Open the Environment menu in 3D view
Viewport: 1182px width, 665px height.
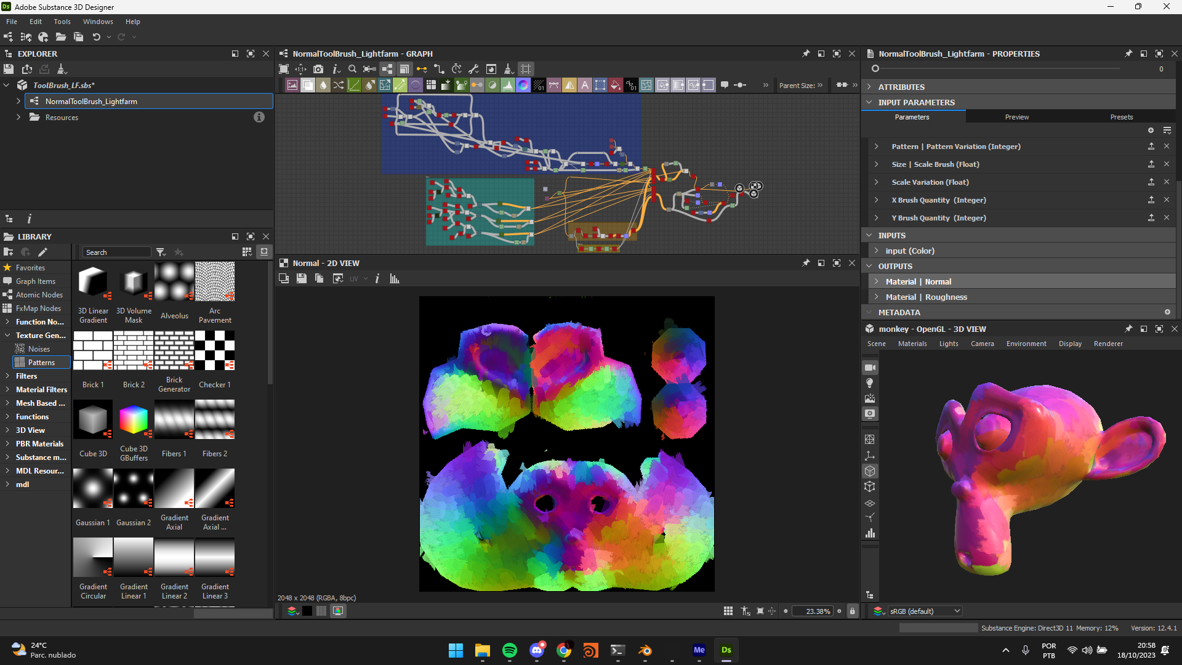[1026, 344]
